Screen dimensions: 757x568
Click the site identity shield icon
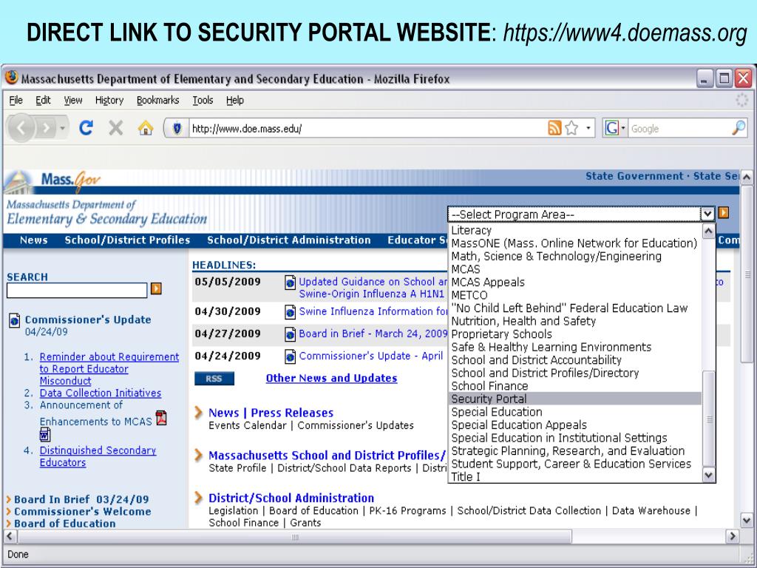click(x=177, y=129)
